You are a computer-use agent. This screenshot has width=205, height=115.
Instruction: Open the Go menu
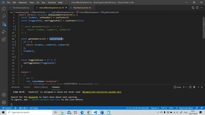pyautogui.click(x=38, y=3)
